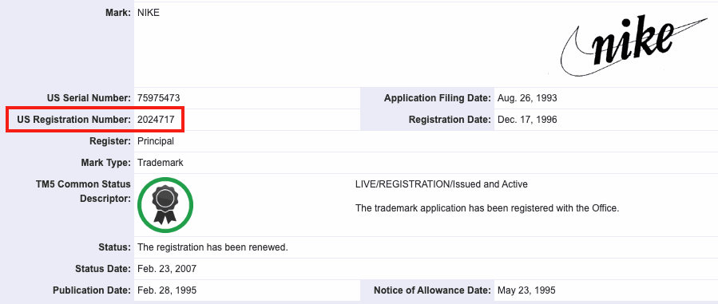Click the Mark label

[118, 13]
